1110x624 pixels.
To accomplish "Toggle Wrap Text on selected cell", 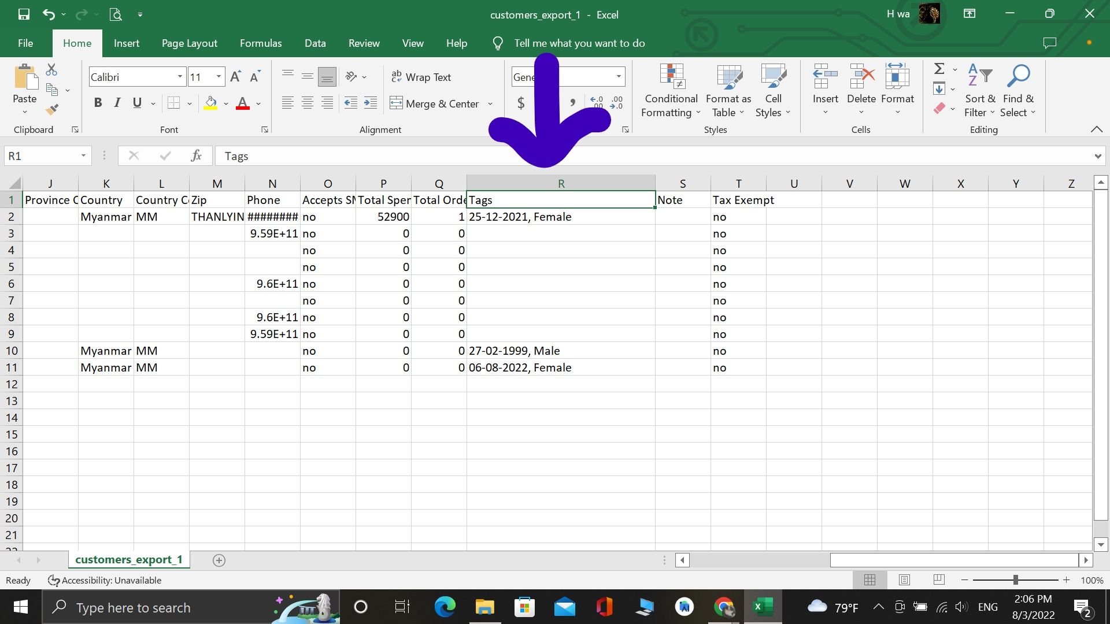I will click(x=421, y=77).
